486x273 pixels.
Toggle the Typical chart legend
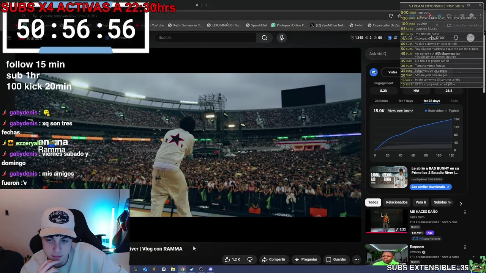point(452,111)
